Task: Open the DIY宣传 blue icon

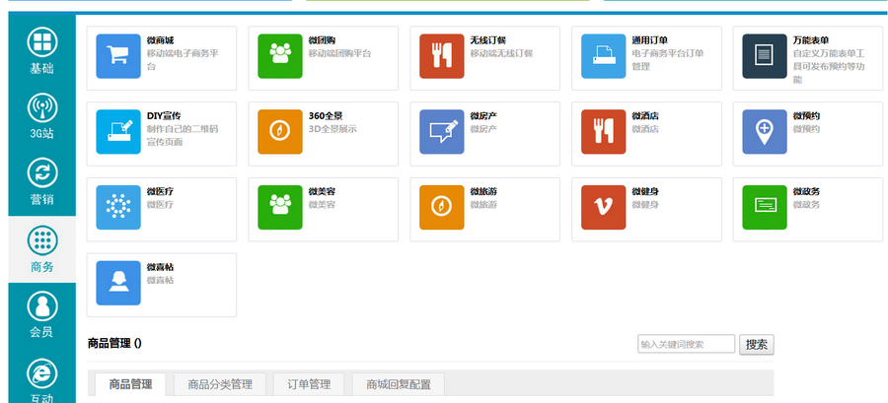Action: pyautogui.click(x=118, y=132)
